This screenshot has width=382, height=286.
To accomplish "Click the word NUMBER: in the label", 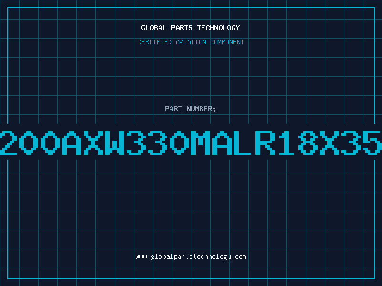I will pos(201,109).
